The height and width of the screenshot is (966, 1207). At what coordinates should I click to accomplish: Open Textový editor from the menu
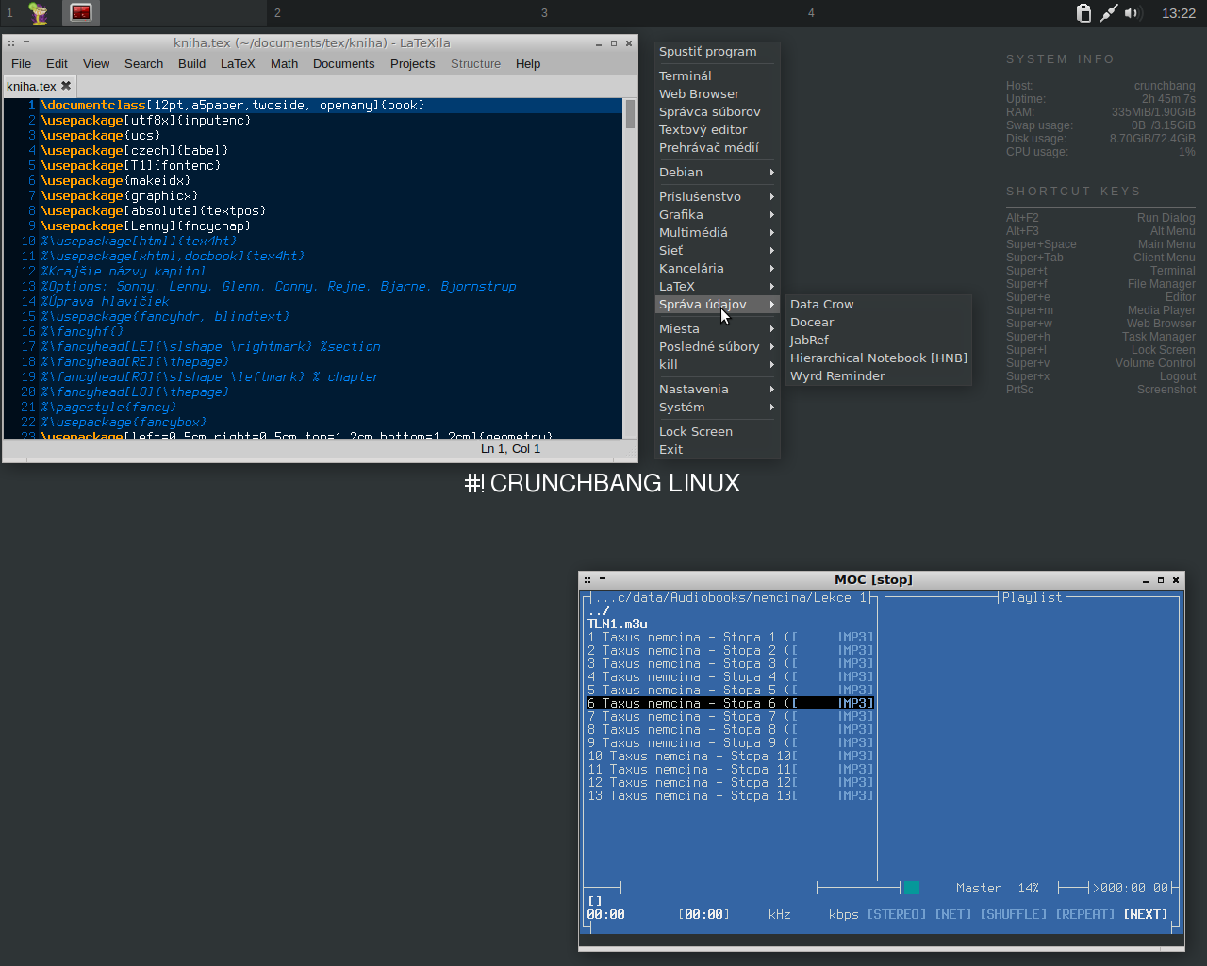point(717,130)
